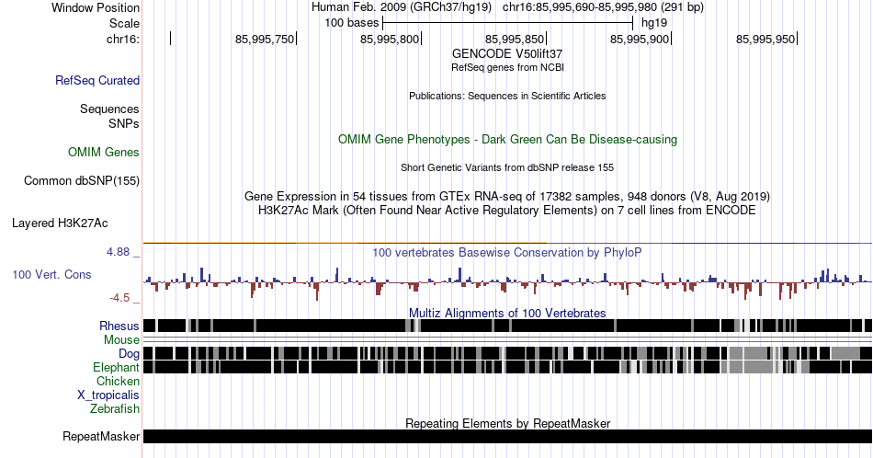Image resolution: width=873 pixels, height=458 pixels.
Task: Click the hg19 label beside scale bar
Action: tap(654, 23)
